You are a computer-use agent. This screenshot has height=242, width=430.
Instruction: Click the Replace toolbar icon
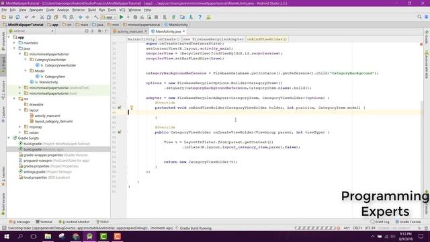72,17
